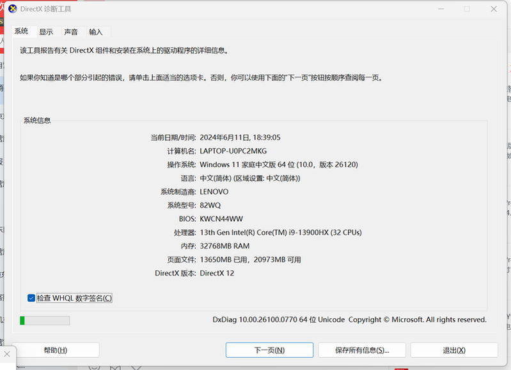Click 保存所有信息(S)... button

pyautogui.click(x=362, y=350)
